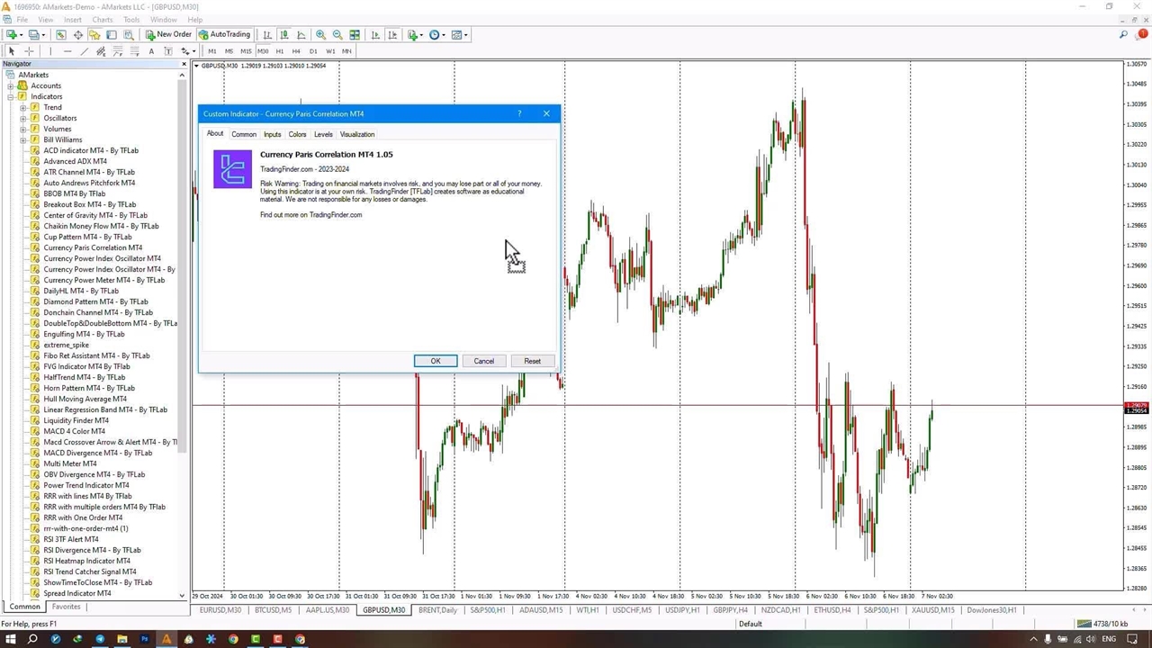Open the Charts menu
The image size is (1152, 648).
(102, 20)
